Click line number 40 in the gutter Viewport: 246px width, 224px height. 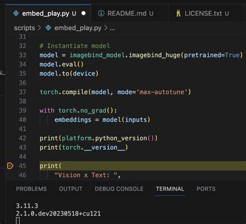[x=22, y=120]
